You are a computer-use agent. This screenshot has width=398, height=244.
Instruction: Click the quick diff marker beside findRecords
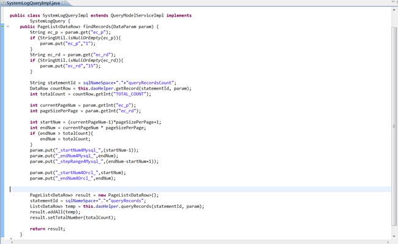(x=2, y=26)
